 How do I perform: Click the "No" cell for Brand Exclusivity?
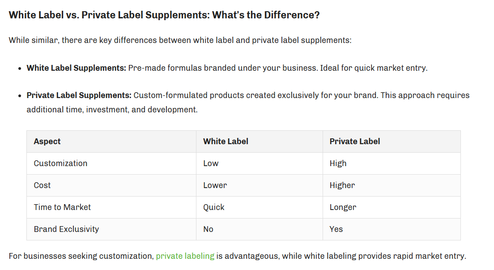tap(208, 229)
